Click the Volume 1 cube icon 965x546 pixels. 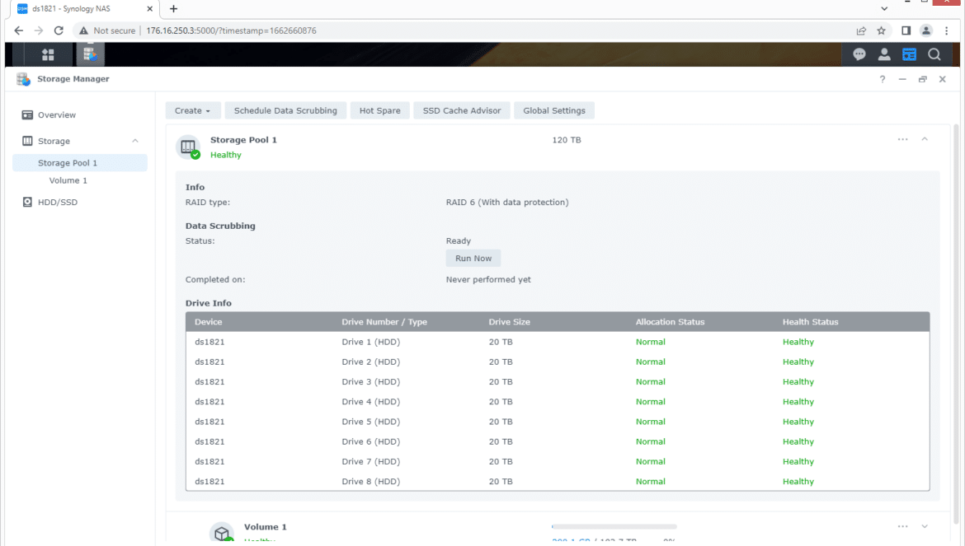pyautogui.click(x=222, y=532)
